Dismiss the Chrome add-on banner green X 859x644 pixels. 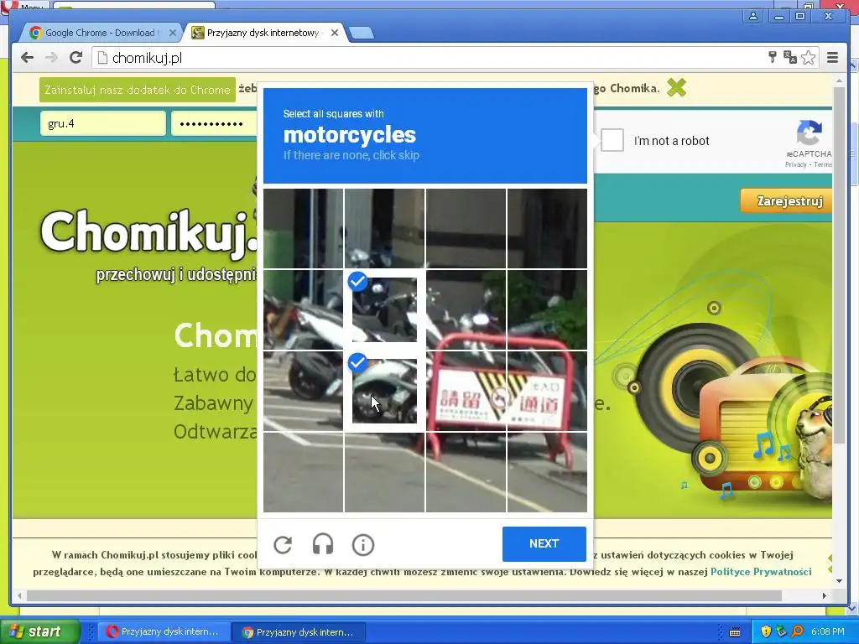tap(677, 87)
